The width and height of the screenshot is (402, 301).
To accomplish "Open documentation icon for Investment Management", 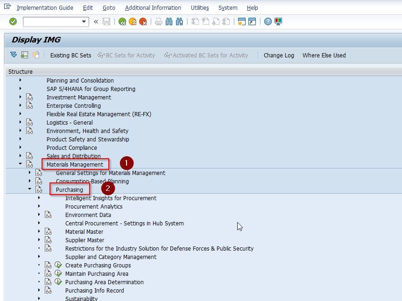I will click(x=29, y=98).
